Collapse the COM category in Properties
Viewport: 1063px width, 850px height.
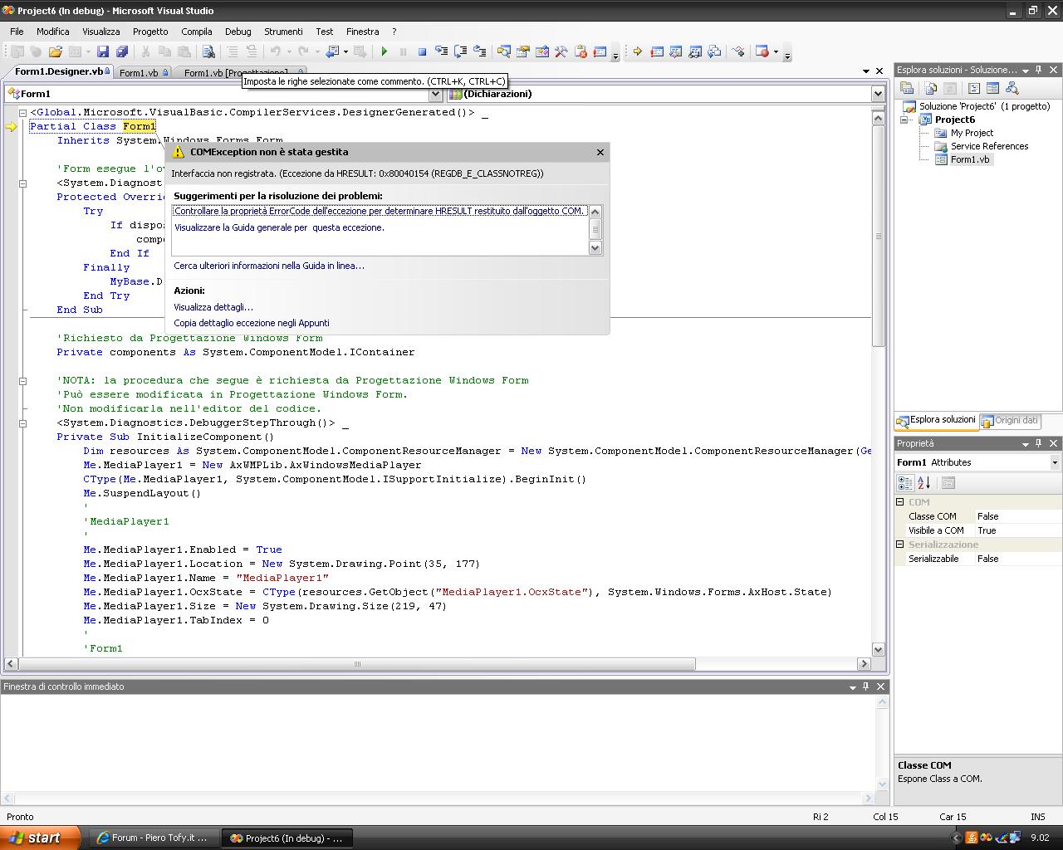[900, 502]
